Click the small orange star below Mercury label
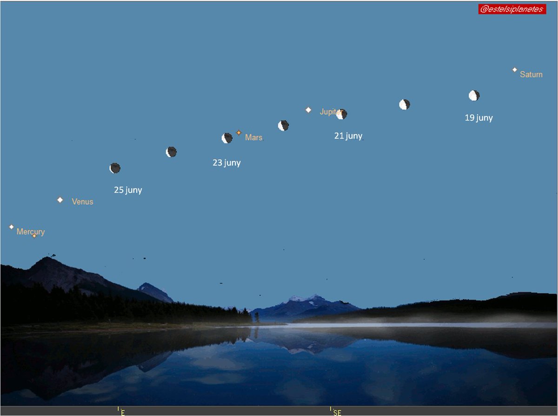 (x=34, y=236)
